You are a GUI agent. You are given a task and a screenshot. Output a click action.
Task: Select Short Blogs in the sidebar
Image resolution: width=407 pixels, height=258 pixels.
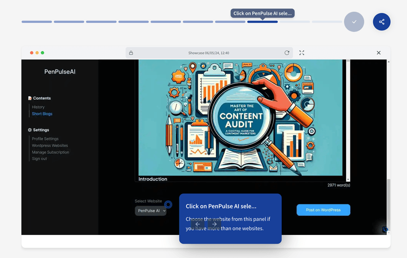pos(42,114)
